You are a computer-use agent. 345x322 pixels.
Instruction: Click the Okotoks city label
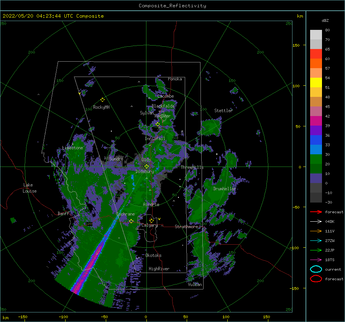(x=153, y=255)
